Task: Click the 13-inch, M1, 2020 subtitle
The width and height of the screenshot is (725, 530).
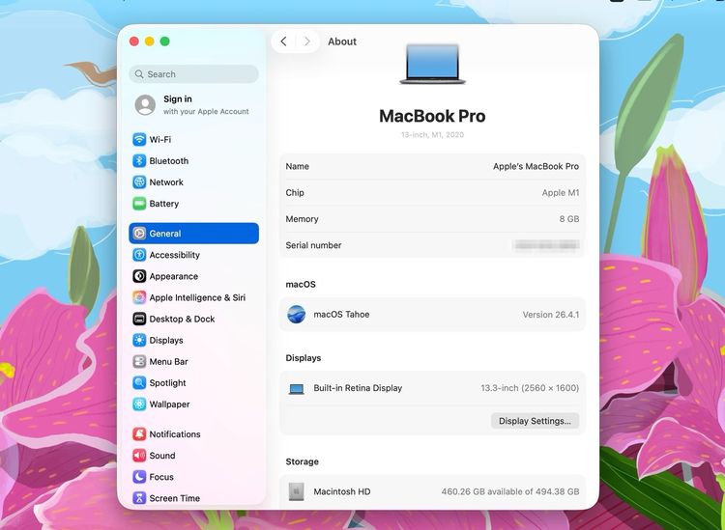Action: click(432, 135)
